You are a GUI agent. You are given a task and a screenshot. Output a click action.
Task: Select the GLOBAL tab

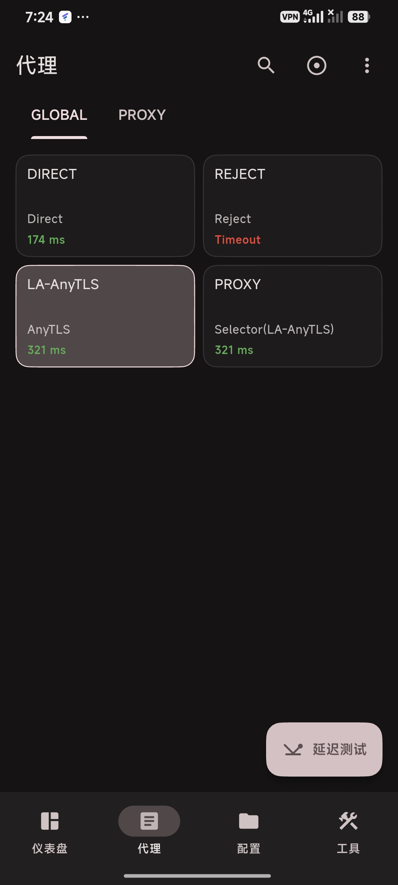point(59,115)
